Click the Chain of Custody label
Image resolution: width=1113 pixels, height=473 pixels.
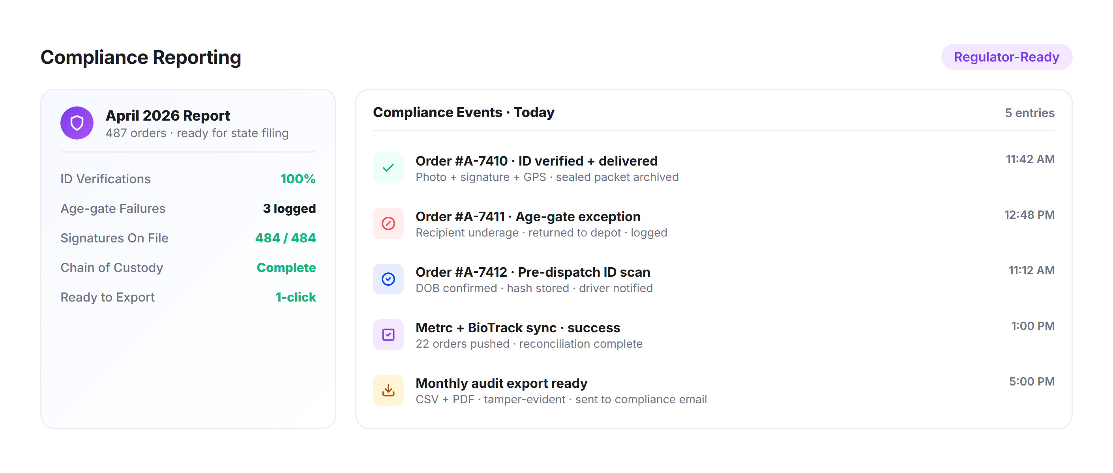point(111,268)
